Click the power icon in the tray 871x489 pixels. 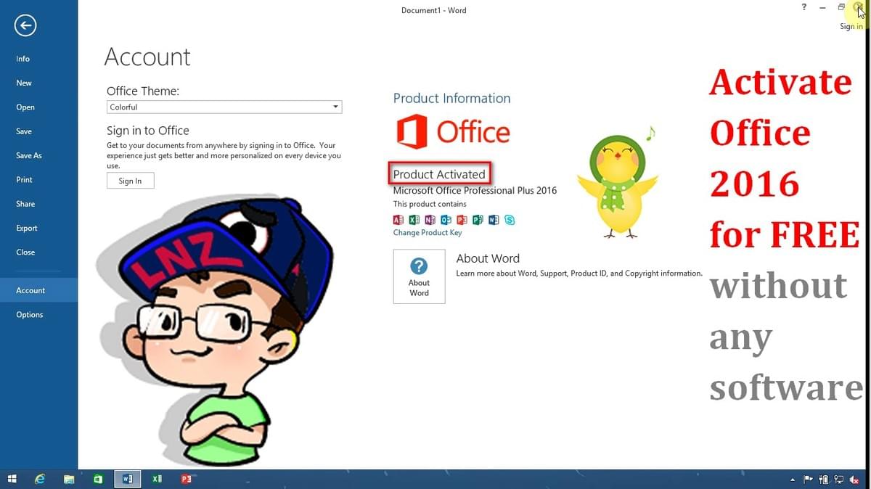tap(824, 480)
